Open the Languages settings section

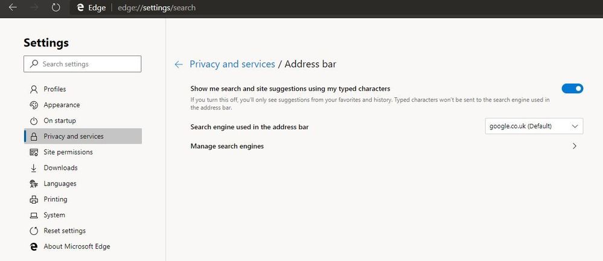click(83, 184)
